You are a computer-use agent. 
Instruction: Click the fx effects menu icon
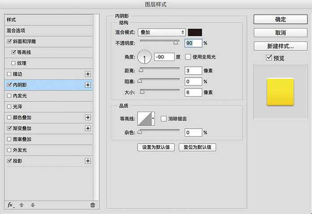11,205
